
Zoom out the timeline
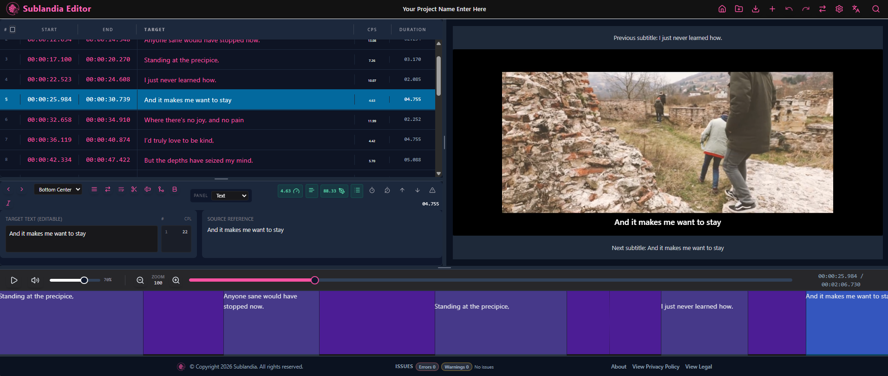[140, 280]
